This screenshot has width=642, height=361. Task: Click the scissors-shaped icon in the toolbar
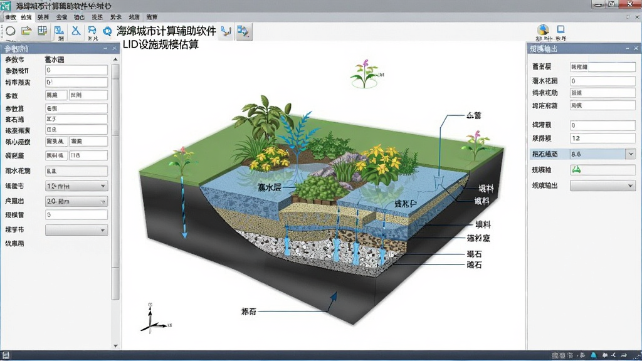click(76, 31)
